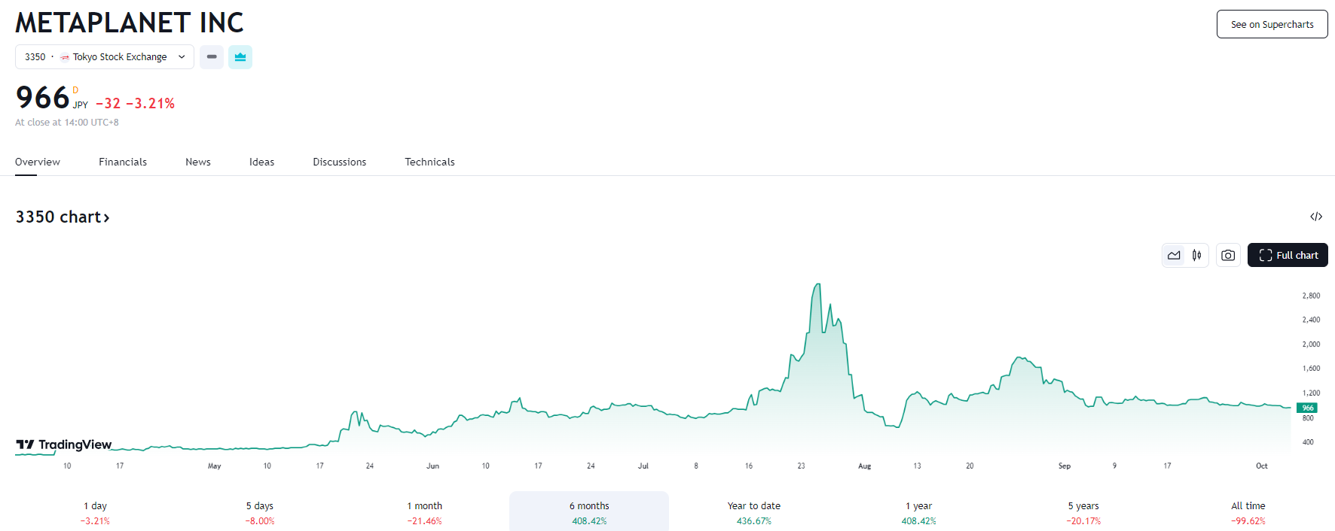Open the Tokyo Stock Exchange dropdown
This screenshot has width=1335, height=531.
105,57
